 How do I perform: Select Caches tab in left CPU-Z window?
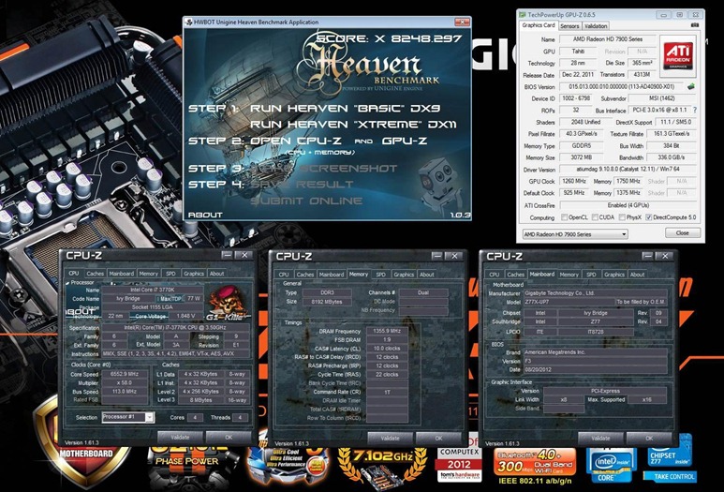96,274
